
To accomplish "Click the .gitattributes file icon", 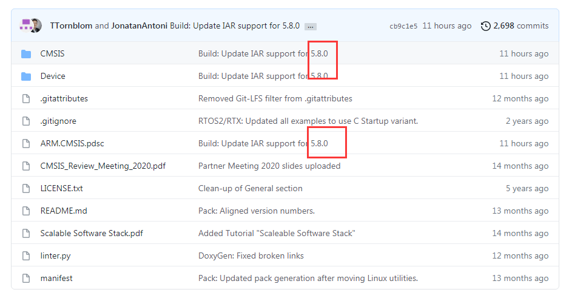I will (x=26, y=99).
